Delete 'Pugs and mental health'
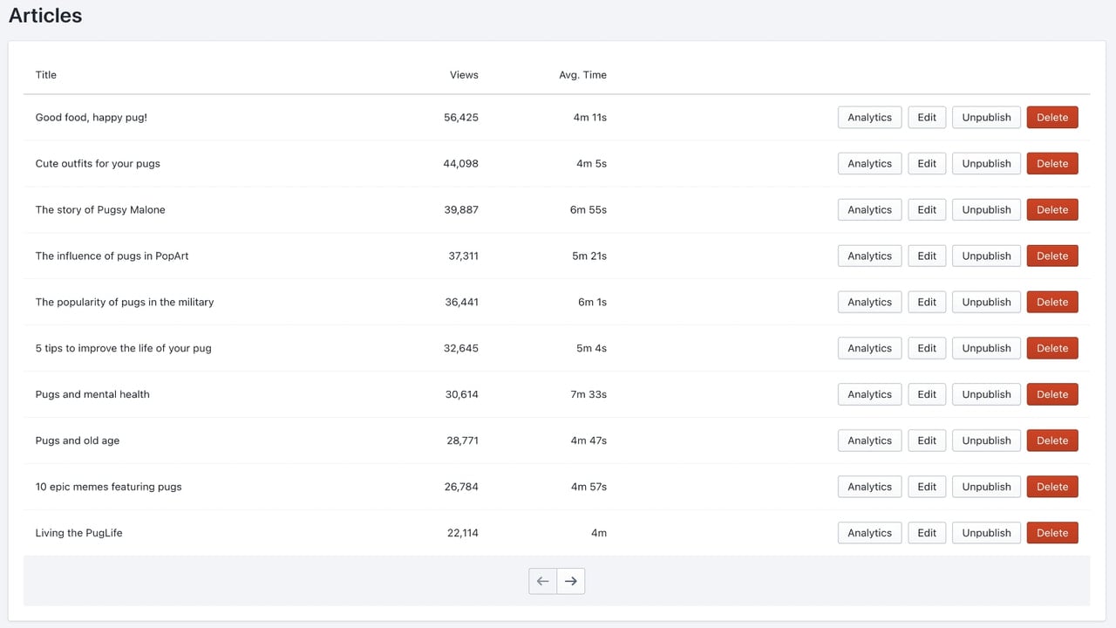The height and width of the screenshot is (628, 1116). (x=1052, y=395)
